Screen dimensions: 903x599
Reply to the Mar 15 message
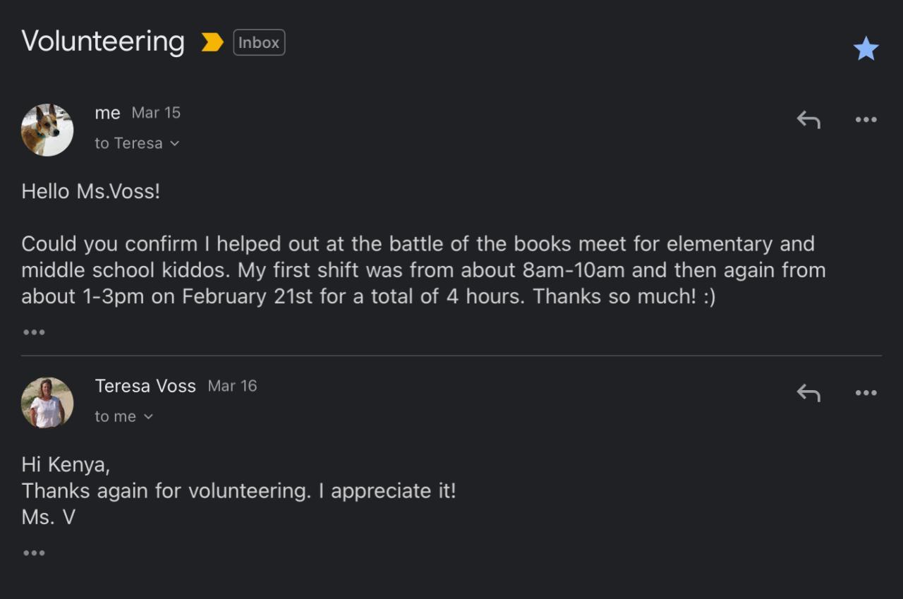click(808, 120)
